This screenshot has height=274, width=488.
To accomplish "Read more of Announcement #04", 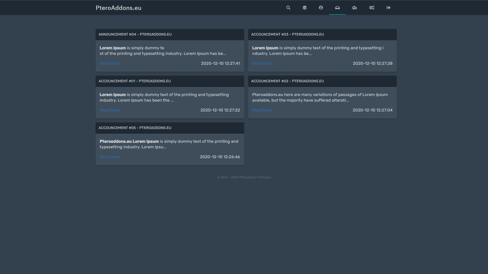I will point(110,63).
